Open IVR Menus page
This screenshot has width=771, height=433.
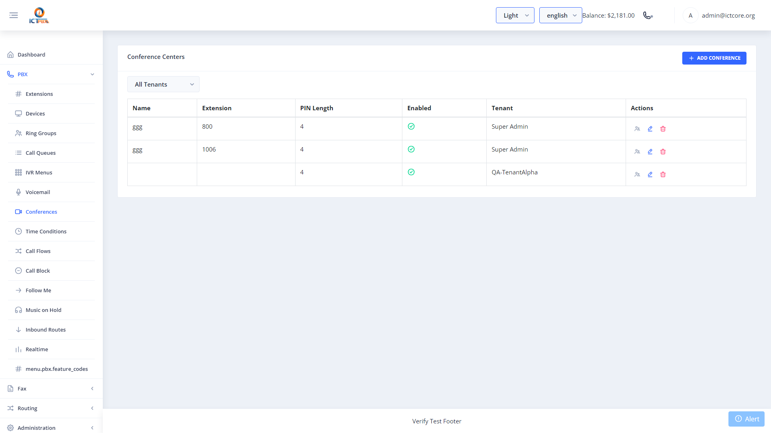coord(51,172)
